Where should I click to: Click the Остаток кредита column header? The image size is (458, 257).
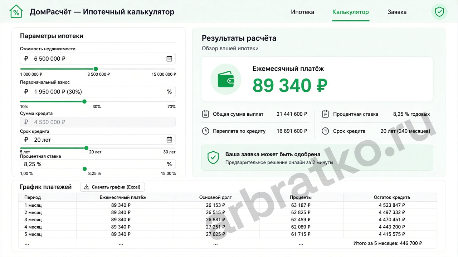(x=392, y=197)
